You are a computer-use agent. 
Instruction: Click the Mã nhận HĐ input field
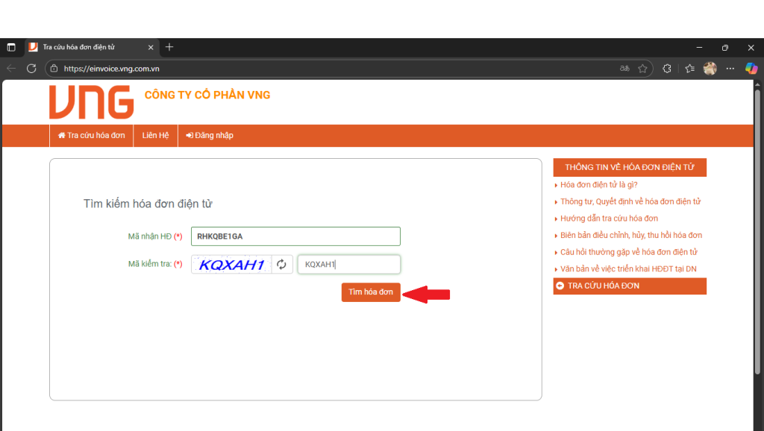pyautogui.click(x=295, y=236)
